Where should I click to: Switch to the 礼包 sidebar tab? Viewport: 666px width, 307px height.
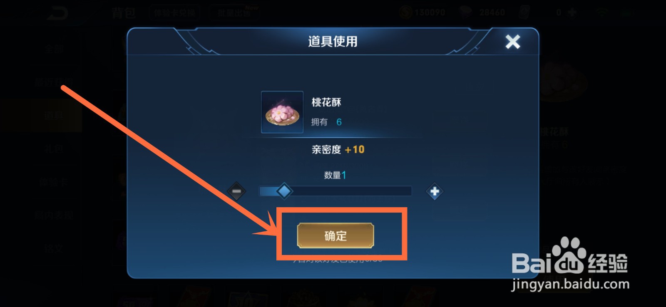[x=54, y=149]
